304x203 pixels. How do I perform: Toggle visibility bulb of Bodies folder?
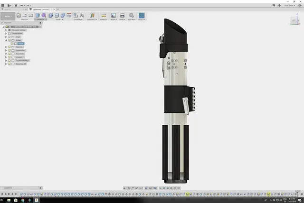coord(9,40)
